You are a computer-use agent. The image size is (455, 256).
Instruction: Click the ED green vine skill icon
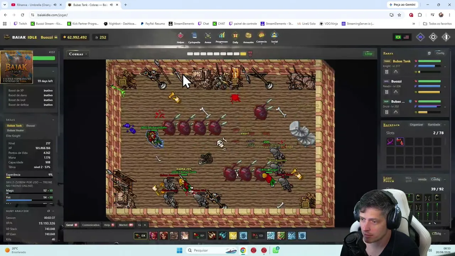281,235
